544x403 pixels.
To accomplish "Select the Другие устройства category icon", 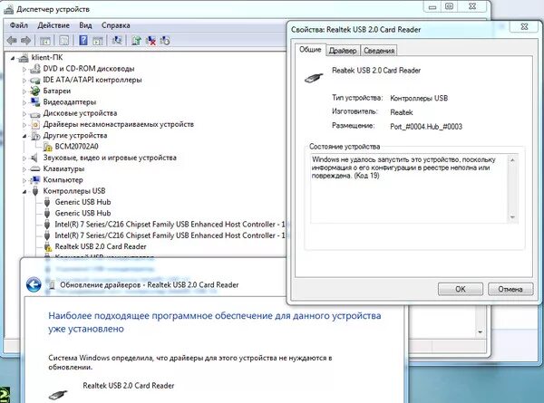I will (35, 136).
